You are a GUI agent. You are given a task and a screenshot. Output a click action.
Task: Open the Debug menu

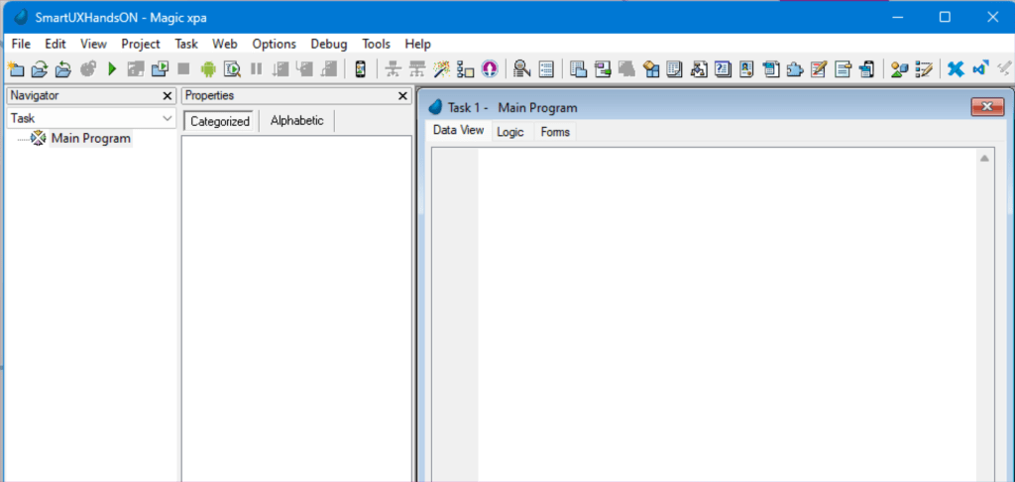[329, 44]
